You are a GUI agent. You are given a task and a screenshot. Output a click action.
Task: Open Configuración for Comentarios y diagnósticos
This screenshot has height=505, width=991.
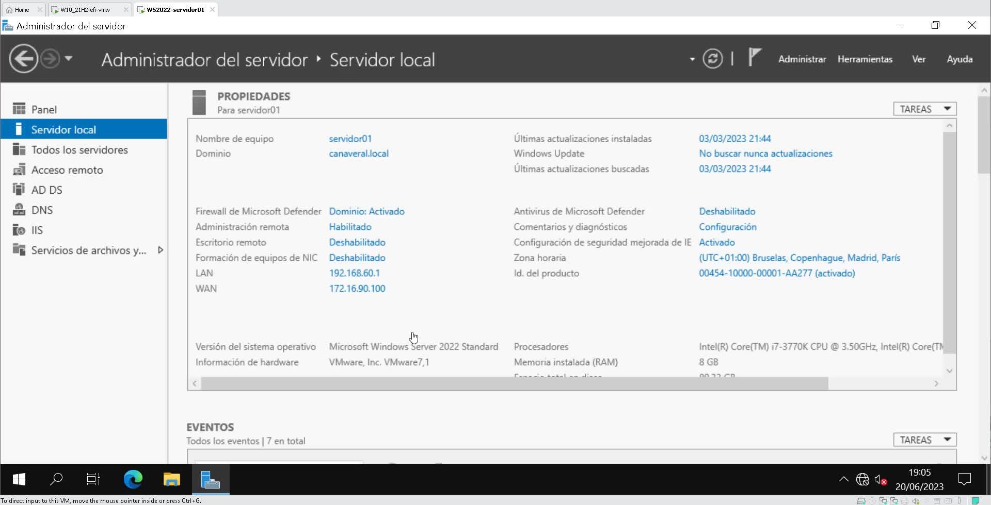pyautogui.click(x=728, y=227)
